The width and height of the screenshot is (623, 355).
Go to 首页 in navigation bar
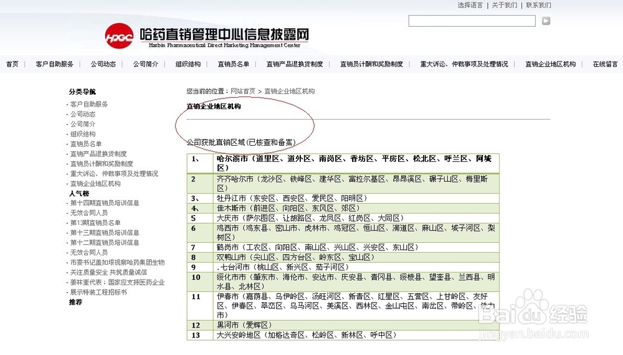coord(12,64)
